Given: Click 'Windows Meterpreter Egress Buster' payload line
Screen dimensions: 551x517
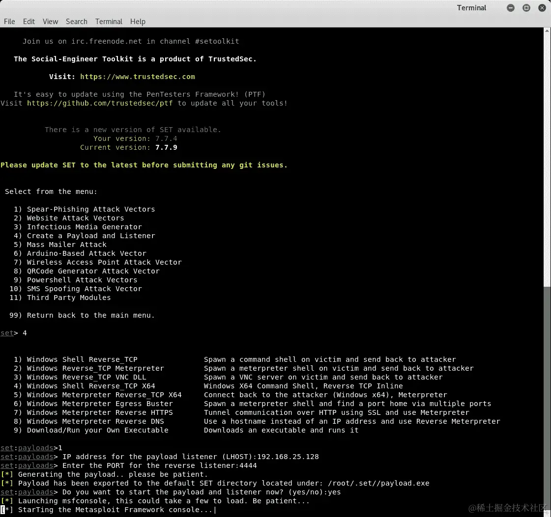Looking at the screenshot, I should click(93, 404).
